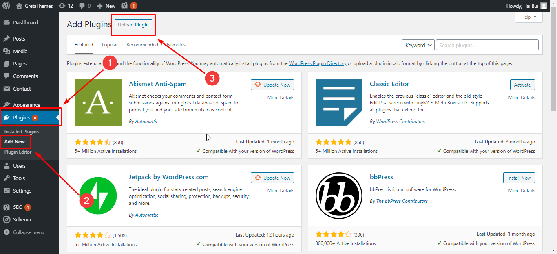The height and width of the screenshot is (254, 557).
Task: Expand the Help panel
Action: (x=529, y=17)
